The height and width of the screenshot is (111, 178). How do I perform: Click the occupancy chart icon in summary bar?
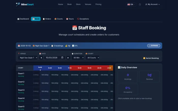pos(73,46)
